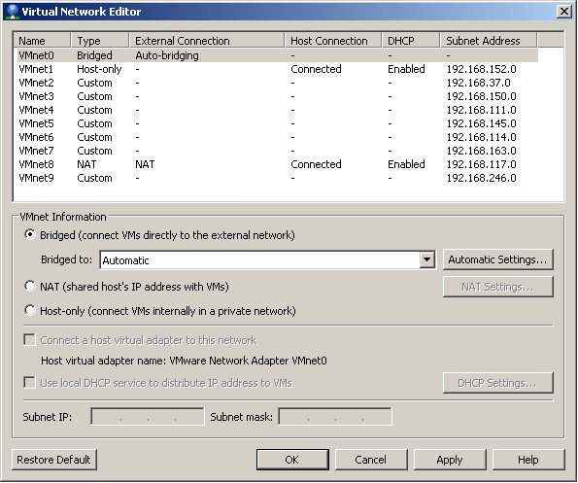Select the Bridged radio option
The width and height of the screenshot is (578, 483).
tap(30, 235)
